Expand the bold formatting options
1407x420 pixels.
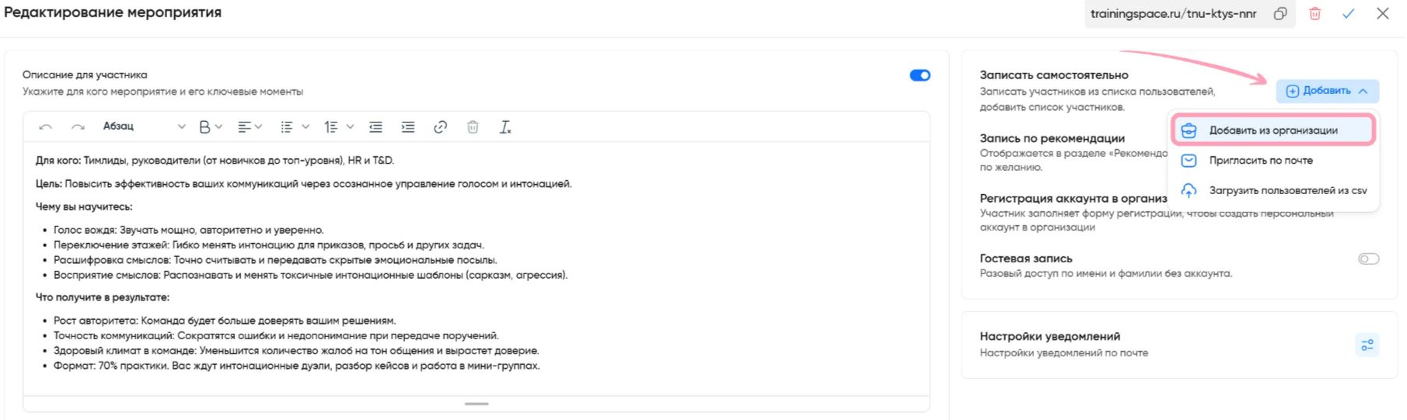click(211, 127)
